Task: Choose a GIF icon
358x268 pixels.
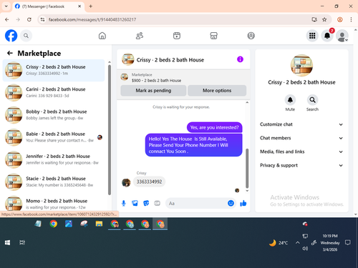Action: click(157, 203)
